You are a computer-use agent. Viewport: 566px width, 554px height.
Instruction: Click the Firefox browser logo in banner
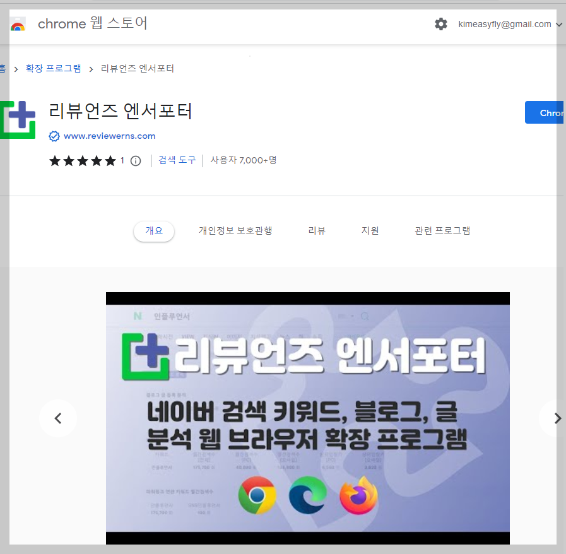point(358,495)
